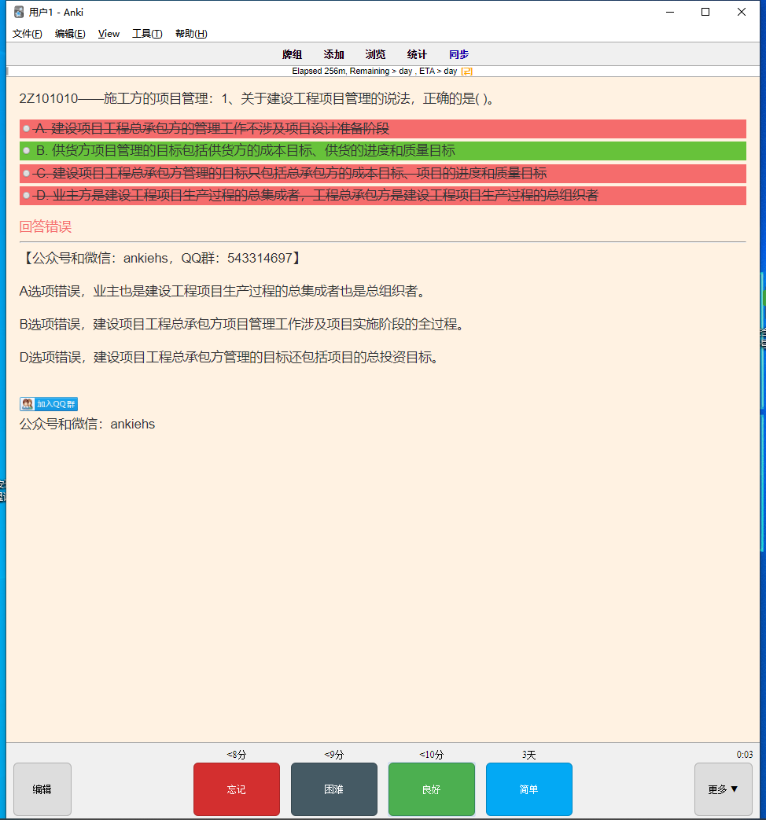Open the 更多 dropdown button
The height and width of the screenshot is (820, 766).
pyautogui.click(x=723, y=789)
